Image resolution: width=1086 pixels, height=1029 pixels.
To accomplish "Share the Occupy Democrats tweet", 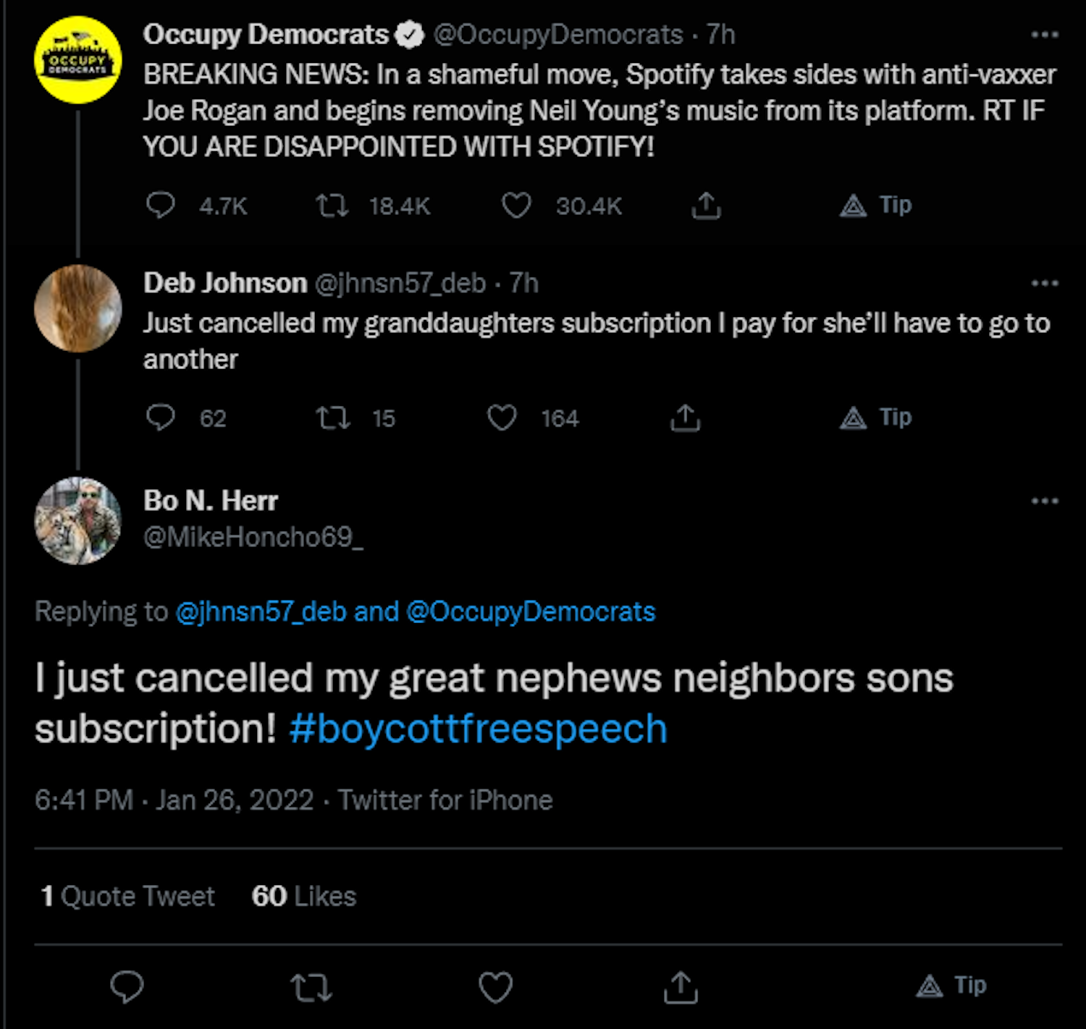I will point(706,206).
